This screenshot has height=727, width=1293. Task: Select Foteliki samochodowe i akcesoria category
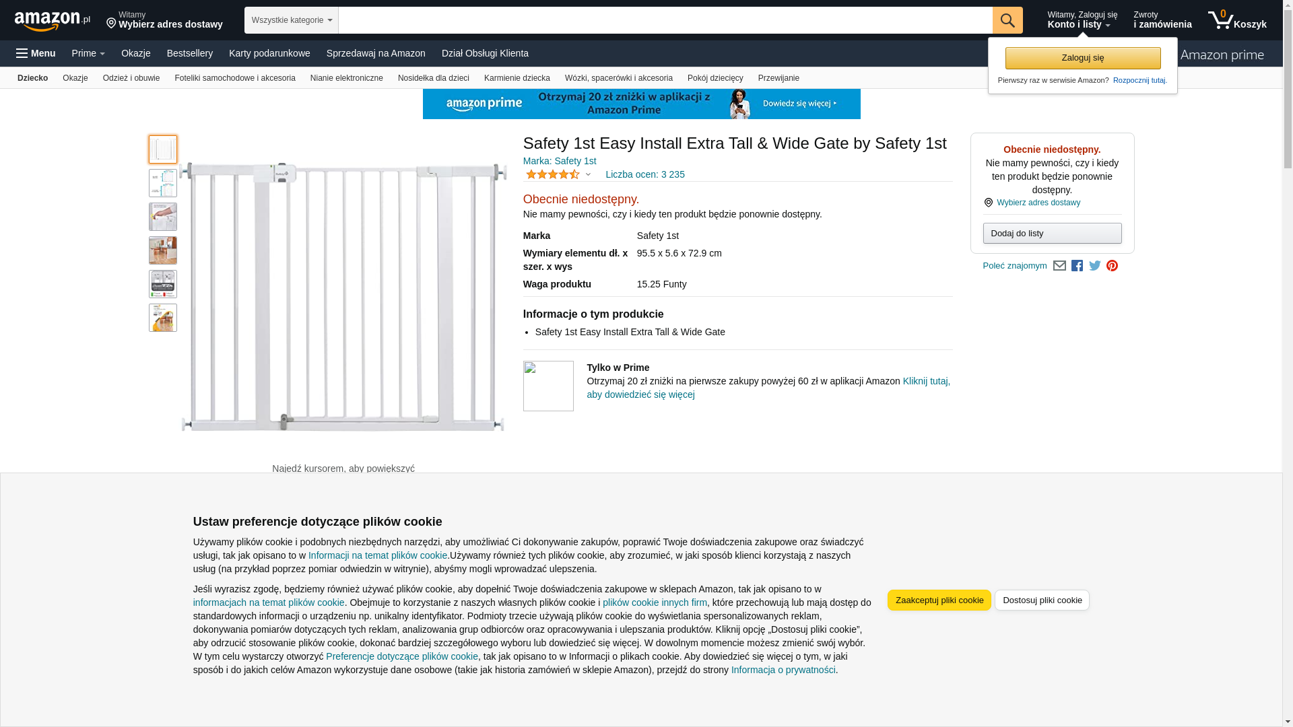click(234, 78)
